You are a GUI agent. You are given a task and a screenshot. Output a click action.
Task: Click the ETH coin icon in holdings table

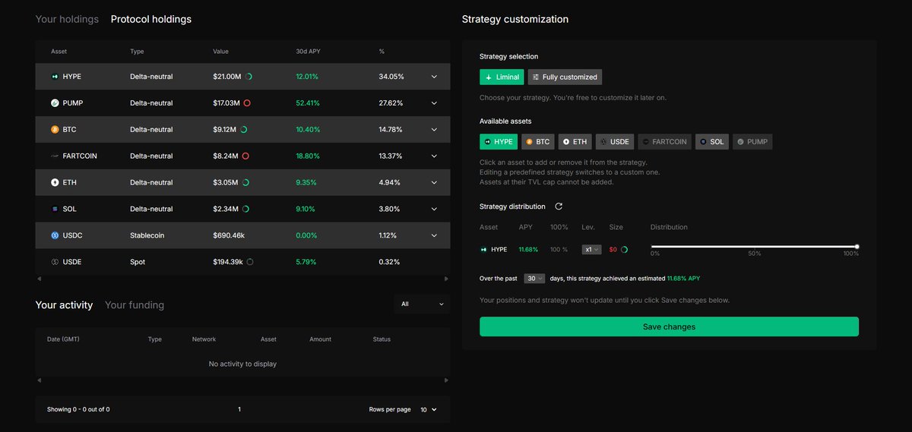tap(55, 182)
